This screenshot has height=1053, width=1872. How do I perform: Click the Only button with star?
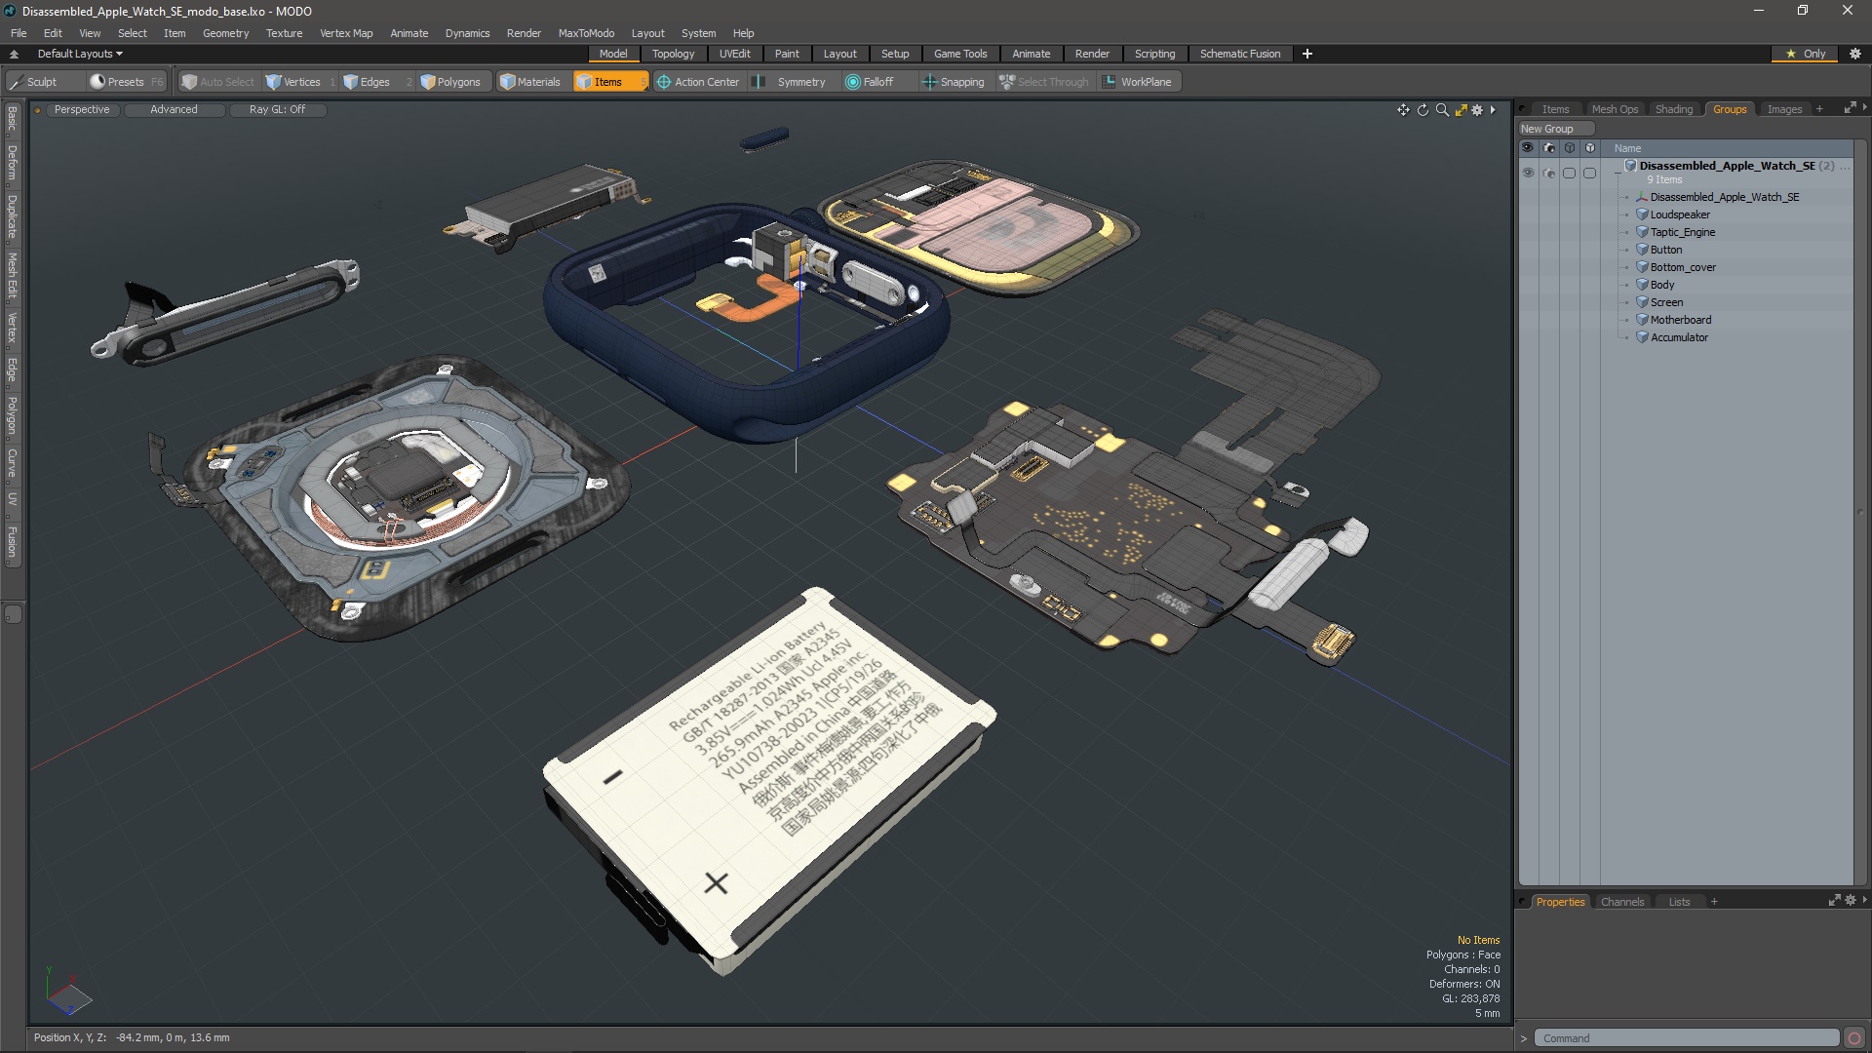[x=1805, y=54]
